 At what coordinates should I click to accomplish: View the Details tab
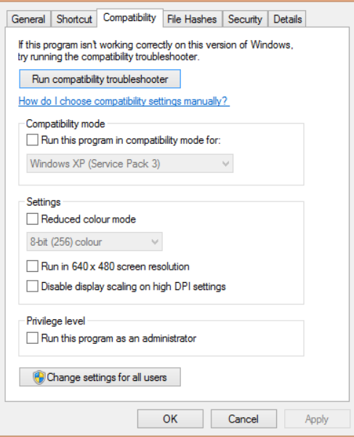[x=287, y=19]
